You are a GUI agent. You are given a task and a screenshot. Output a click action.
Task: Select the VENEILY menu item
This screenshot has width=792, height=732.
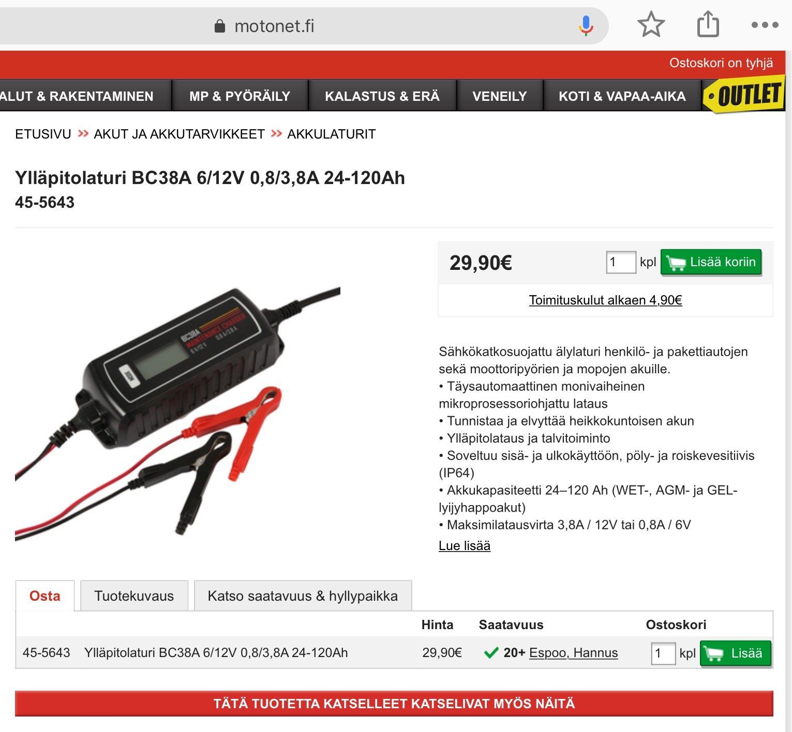(500, 96)
